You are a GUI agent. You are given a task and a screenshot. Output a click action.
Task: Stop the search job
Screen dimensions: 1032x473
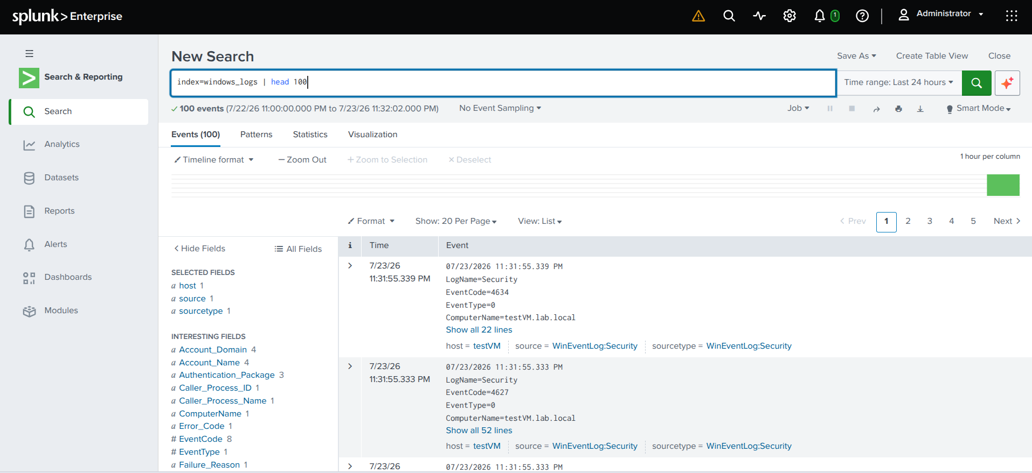pyautogui.click(x=852, y=109)
